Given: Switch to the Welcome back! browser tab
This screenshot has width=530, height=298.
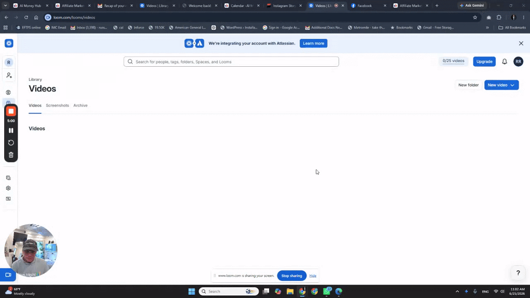Looking at the screenshot, I should (x=199, y=6).
